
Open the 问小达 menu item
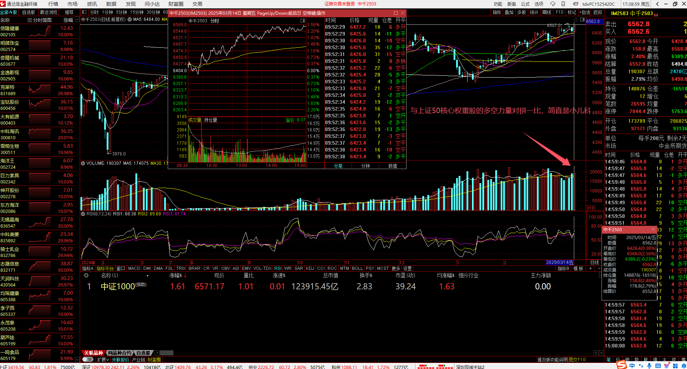coord(152,4)
